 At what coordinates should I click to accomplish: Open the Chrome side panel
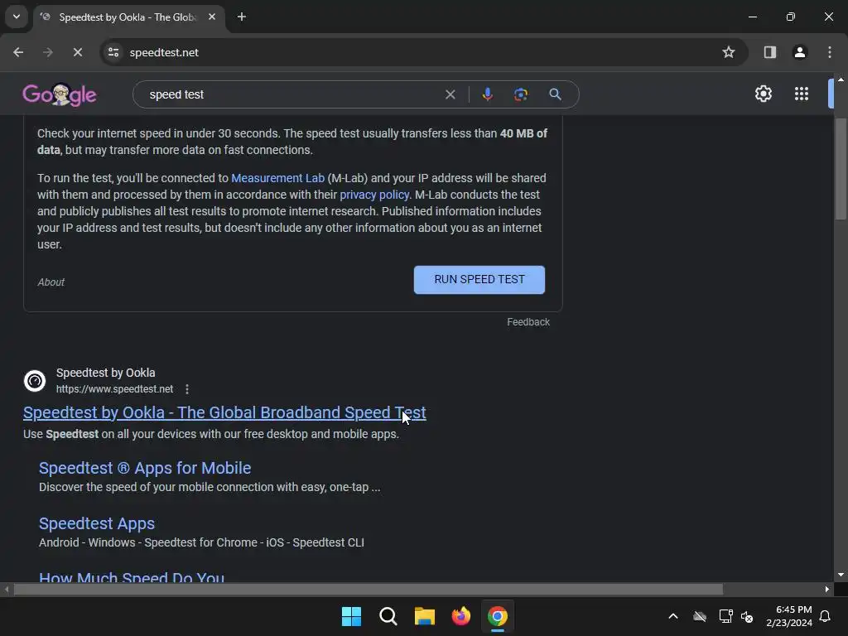point(769,52)
